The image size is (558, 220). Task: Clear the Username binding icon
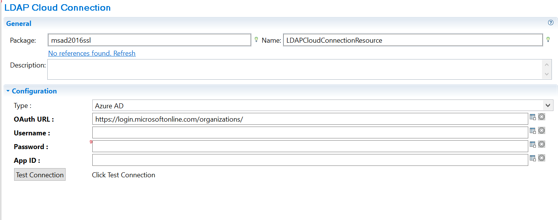[542, 131]
